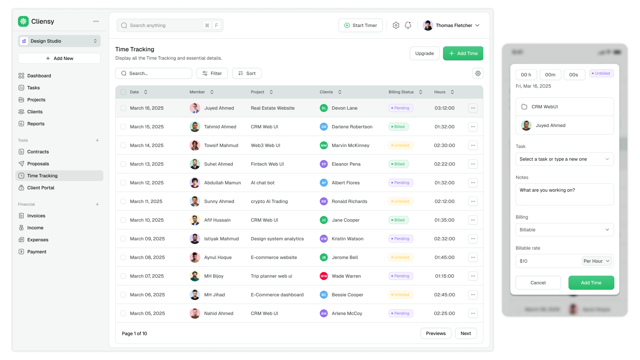The height and width of the screenshot is (360, 640).
Task: Select the March 15, 2025 row checkbox
Action: point(123,127)
